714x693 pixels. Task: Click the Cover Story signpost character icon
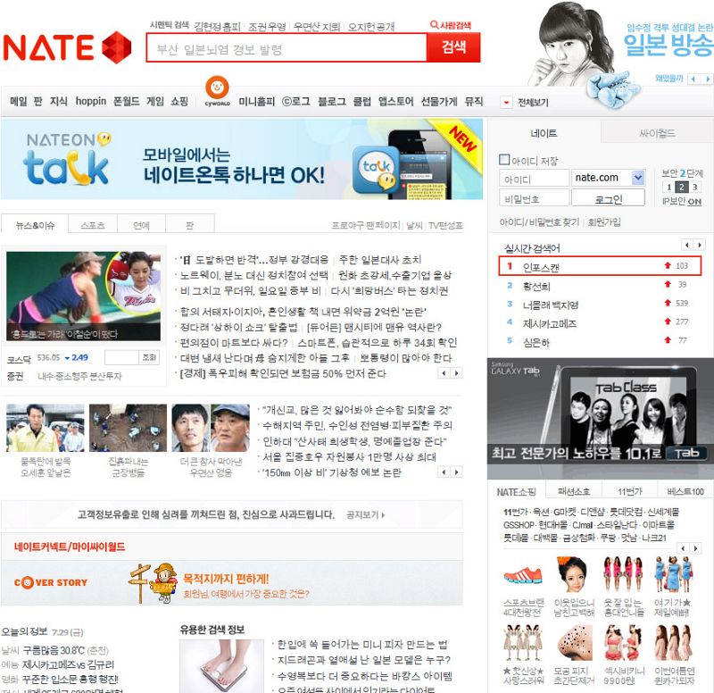tap(154, 581)
